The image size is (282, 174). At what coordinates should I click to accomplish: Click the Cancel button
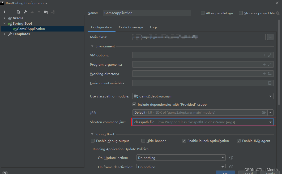click(x=248, y=173)
